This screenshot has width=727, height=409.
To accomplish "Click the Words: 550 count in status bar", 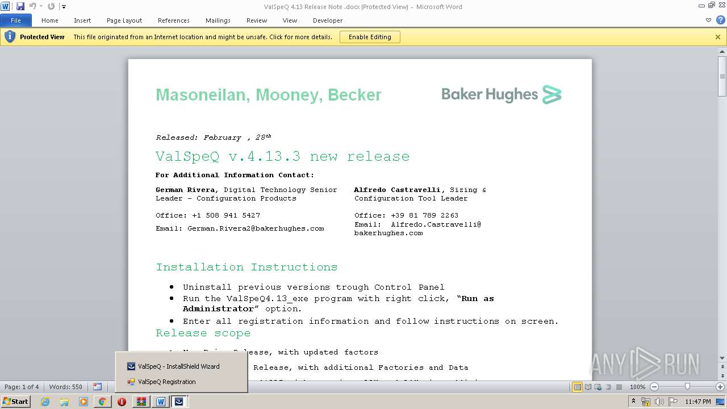I will [x=66, y=387].
